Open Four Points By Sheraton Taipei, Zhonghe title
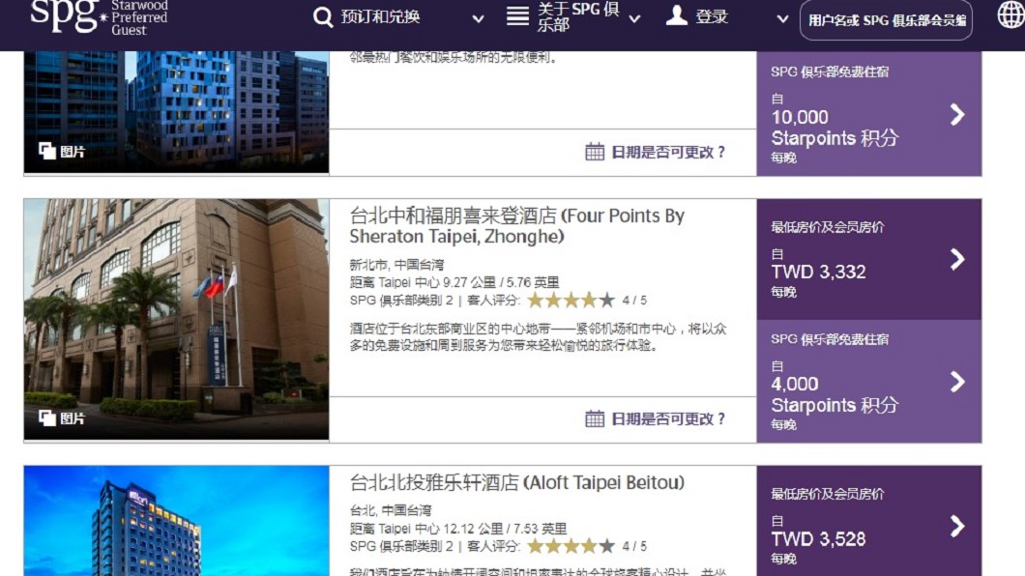 tap(516, 225)
